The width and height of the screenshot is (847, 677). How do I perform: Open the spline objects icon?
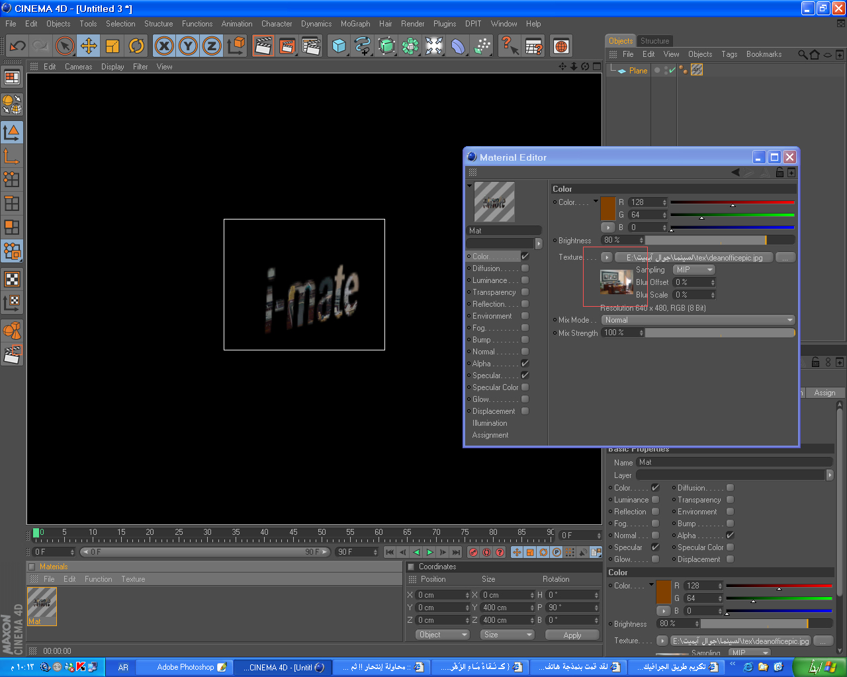coord(363,46)
